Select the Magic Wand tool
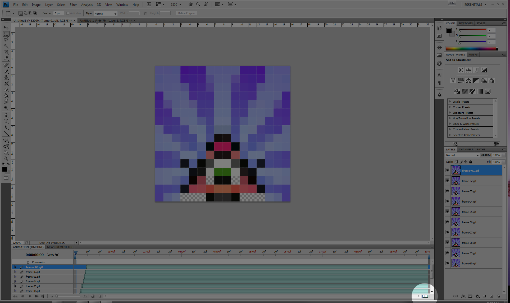This screenshot has width=510, height=303. (x=6, y=46)
